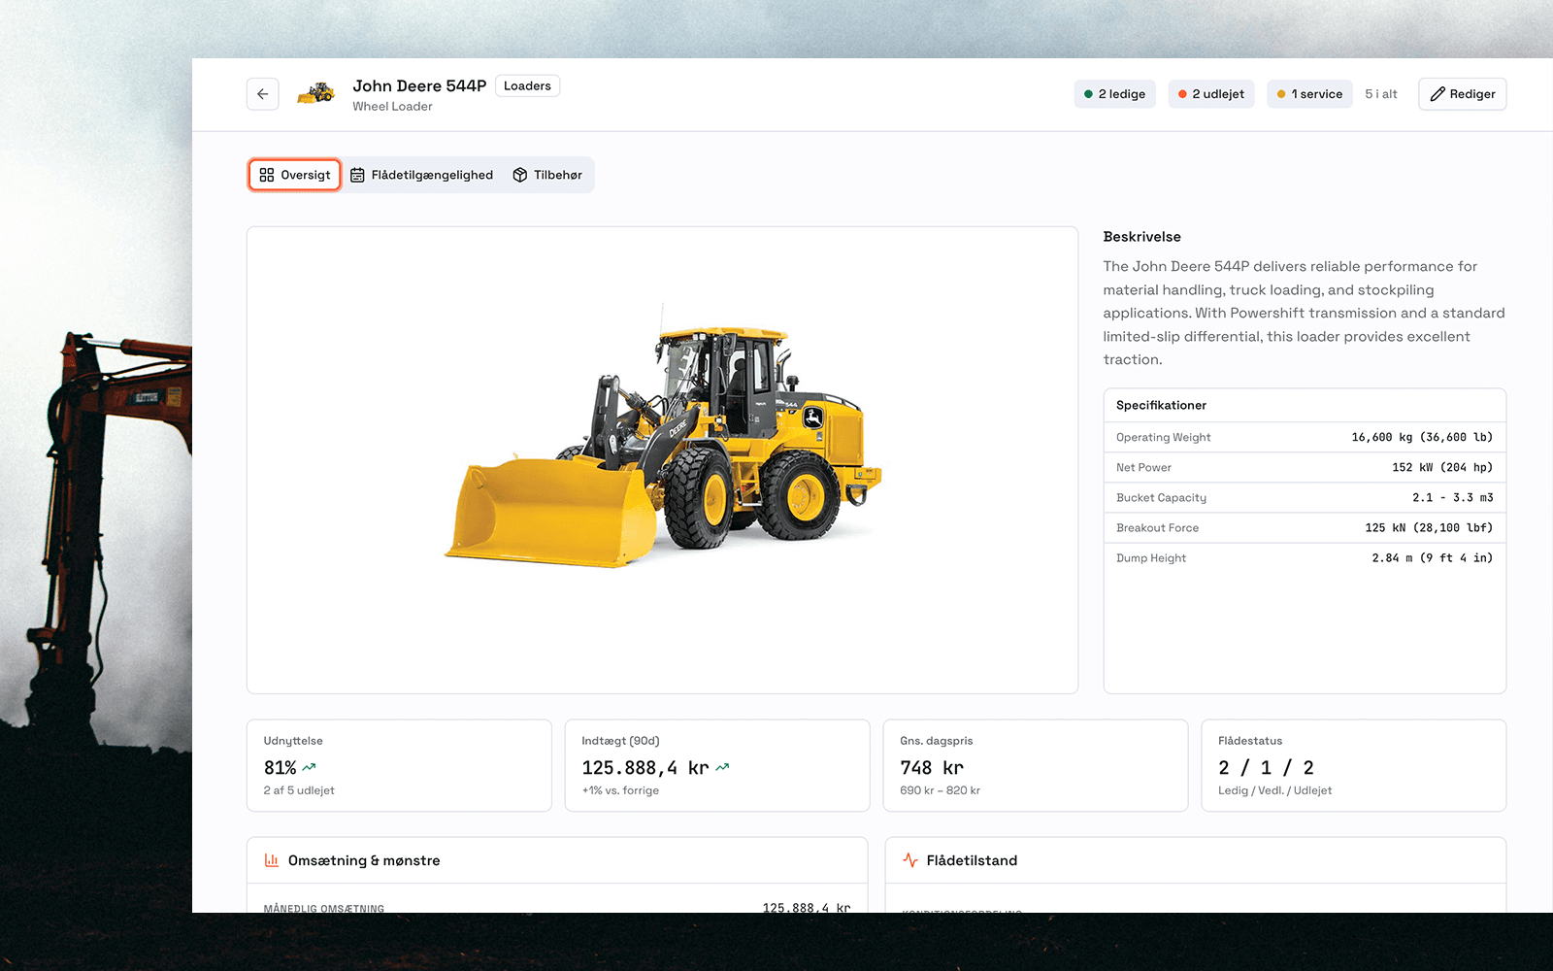1553x971 pixels.
Task: Click the 125 kN (28,100 lbf) value
Action: coord(1429,527)
